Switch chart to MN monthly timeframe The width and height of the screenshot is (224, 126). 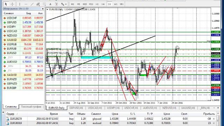click(121, 4)
